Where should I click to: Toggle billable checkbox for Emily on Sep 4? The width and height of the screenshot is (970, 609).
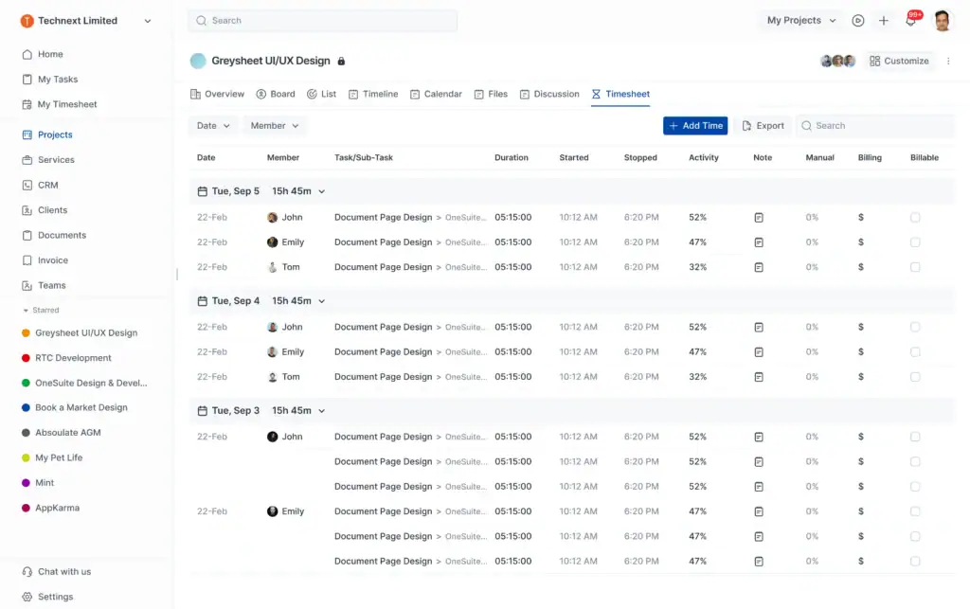coord(915,351)
